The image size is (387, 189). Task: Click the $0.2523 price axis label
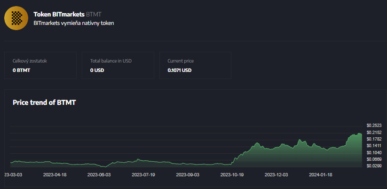coord(374,125)
